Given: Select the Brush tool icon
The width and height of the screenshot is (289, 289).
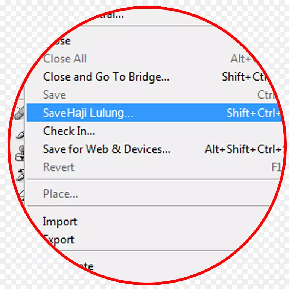Looking at the screenshot, I should click(x=20, y=135).
